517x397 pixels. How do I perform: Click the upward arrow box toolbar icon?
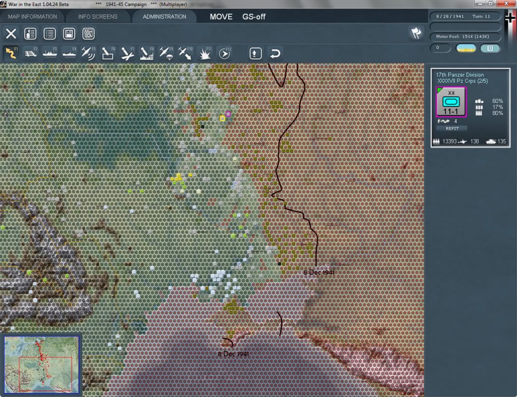255,53
